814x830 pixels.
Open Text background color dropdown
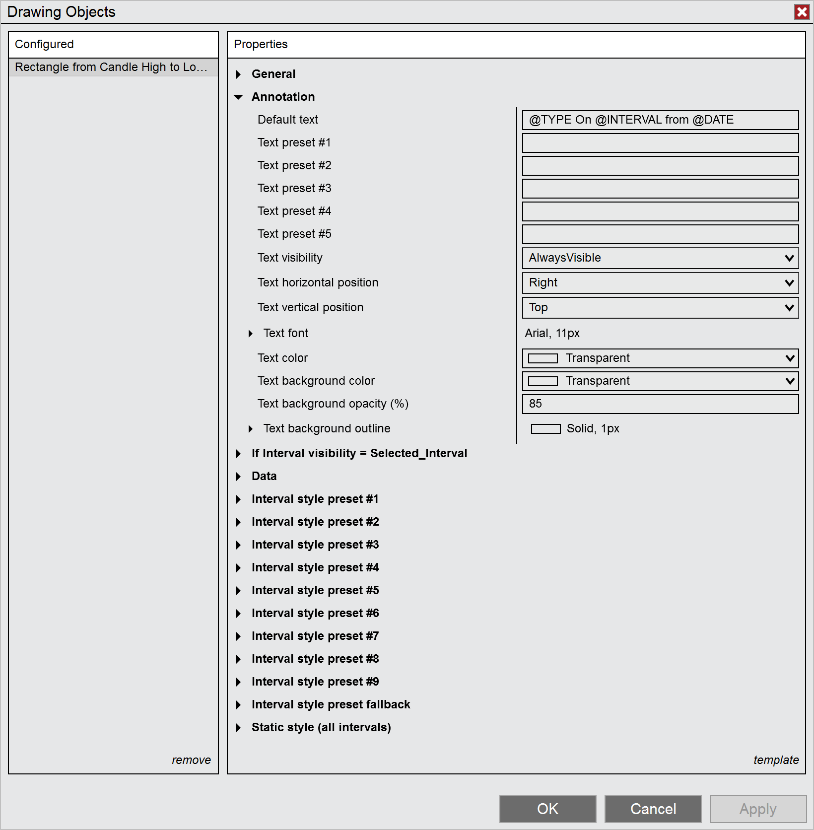(x=660, y=381)
